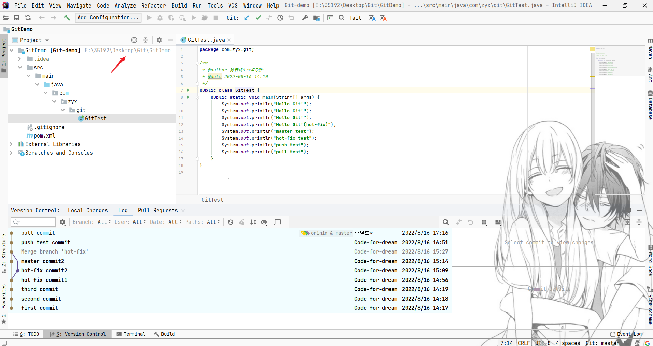Click the Git commit checkmark icon
This screenshot has height=346, width=653.
258,18
